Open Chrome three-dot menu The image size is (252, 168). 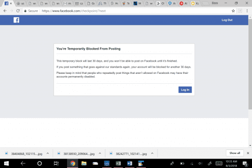tap(247, 11)
